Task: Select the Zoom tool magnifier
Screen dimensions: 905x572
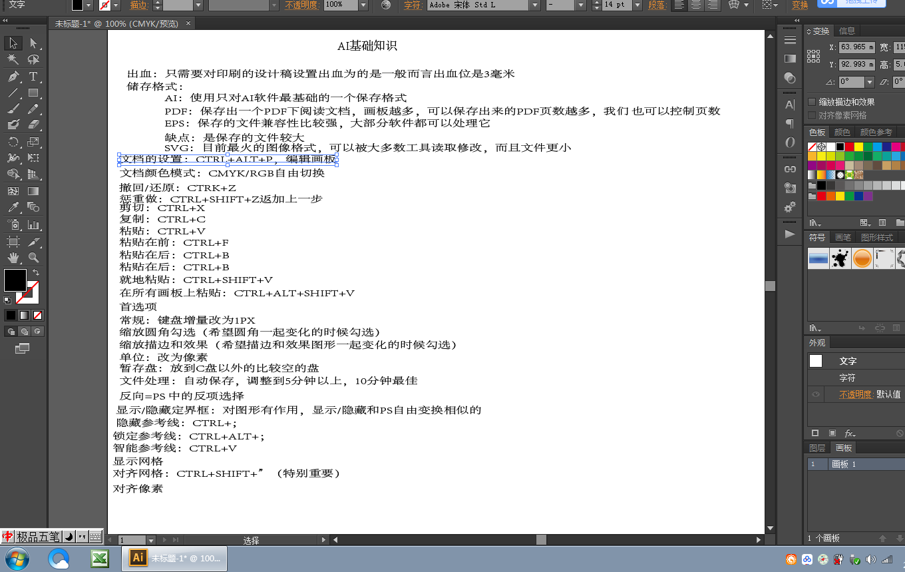Action: pos(33,258)
